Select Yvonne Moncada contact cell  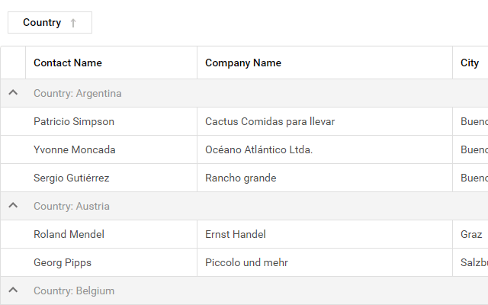(x=75, y=149)
